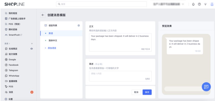Click the 保存 button
Screen dimensions: 215x101
[x=147, y=92]
